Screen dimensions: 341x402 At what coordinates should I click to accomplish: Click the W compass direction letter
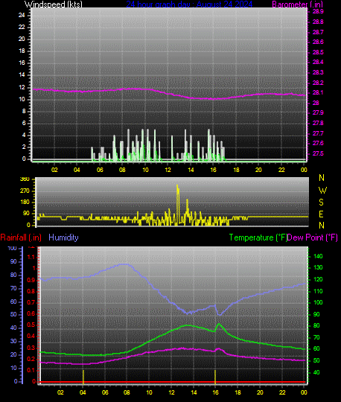tap(322, 191)
